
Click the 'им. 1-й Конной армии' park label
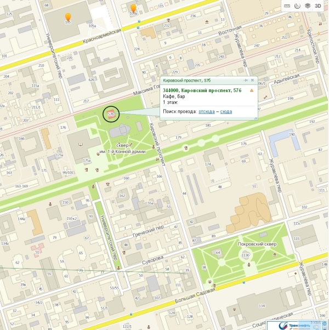click(x=122, y=151)
